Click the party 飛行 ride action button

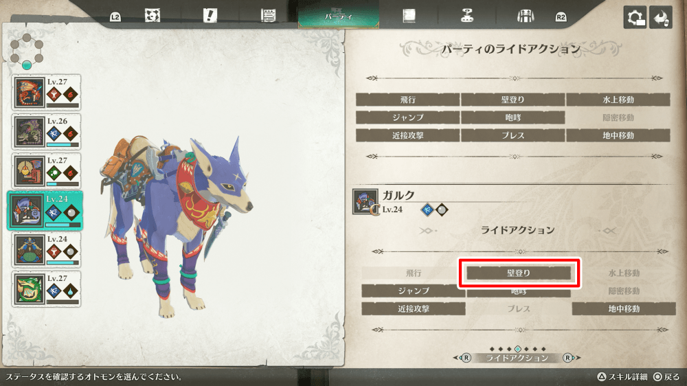tap(407, 100)
